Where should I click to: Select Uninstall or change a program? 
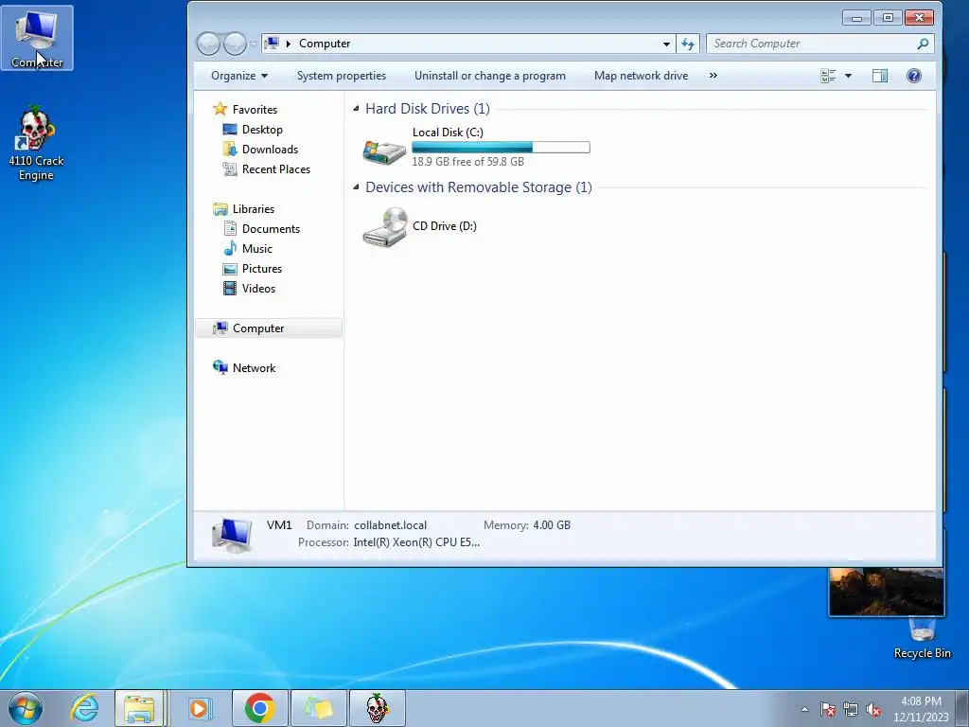coord(490,76)
